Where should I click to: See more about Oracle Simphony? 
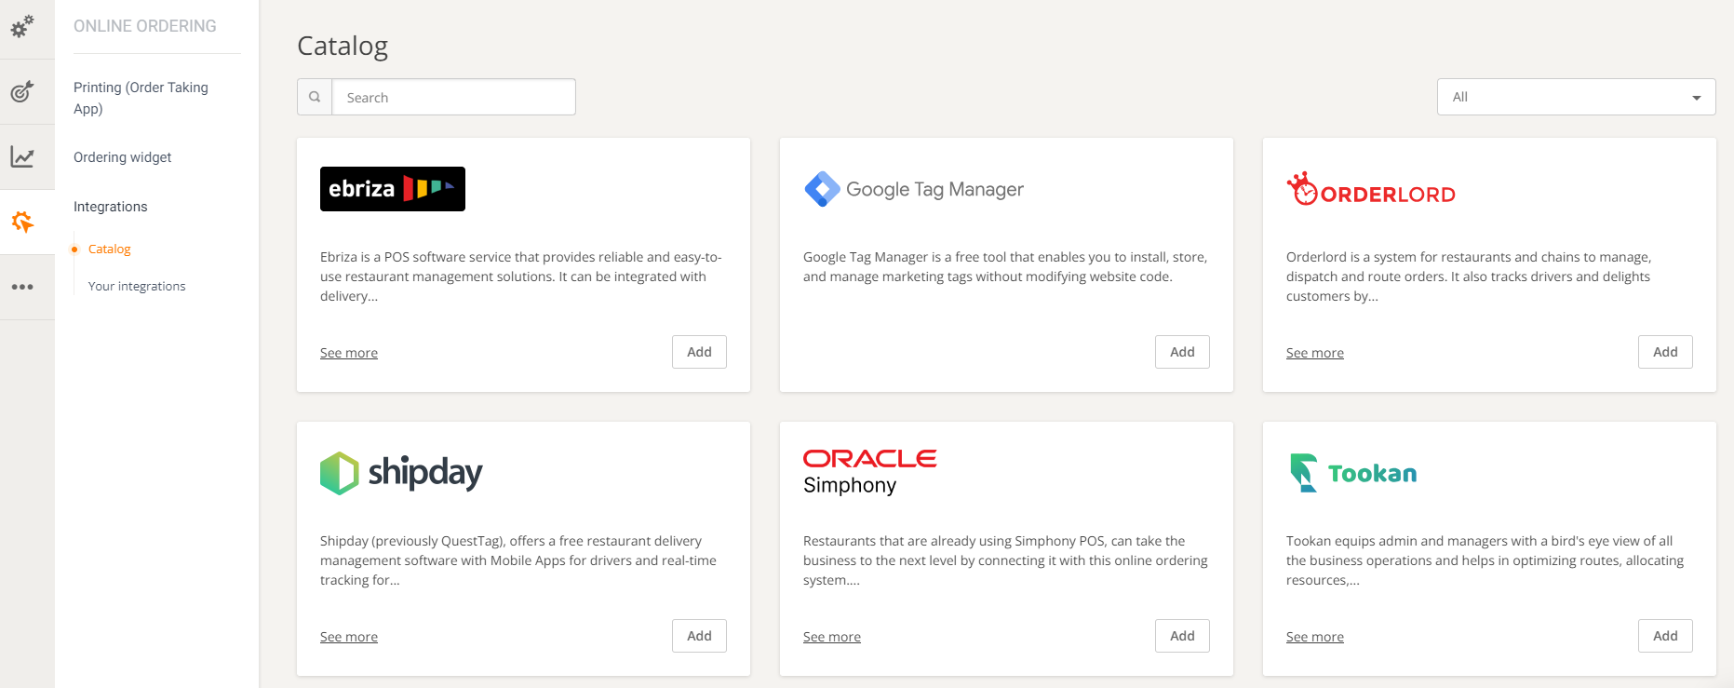pos(832,637)
